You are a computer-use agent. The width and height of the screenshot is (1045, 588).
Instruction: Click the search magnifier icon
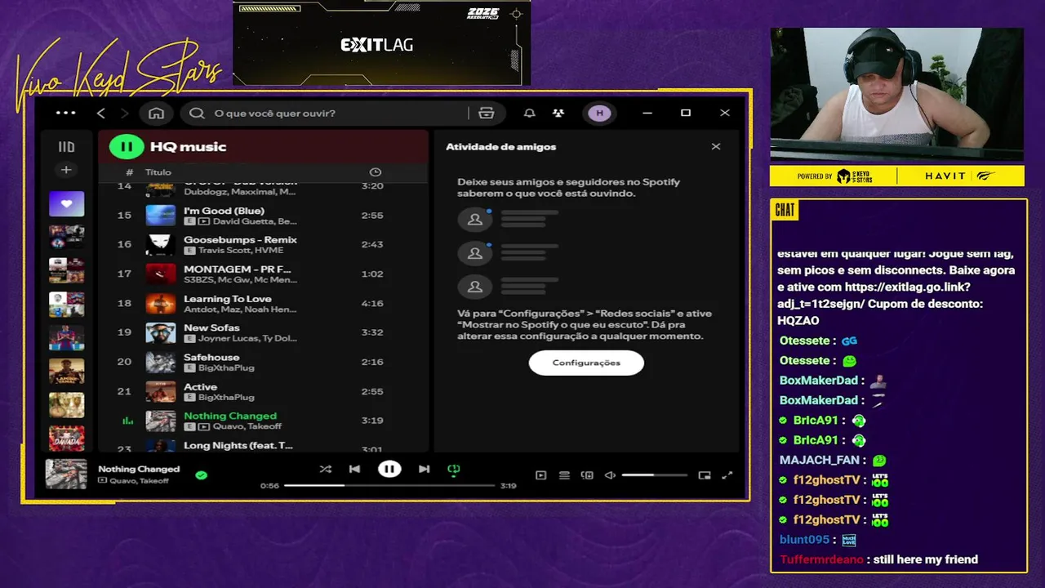pos(197,113)
